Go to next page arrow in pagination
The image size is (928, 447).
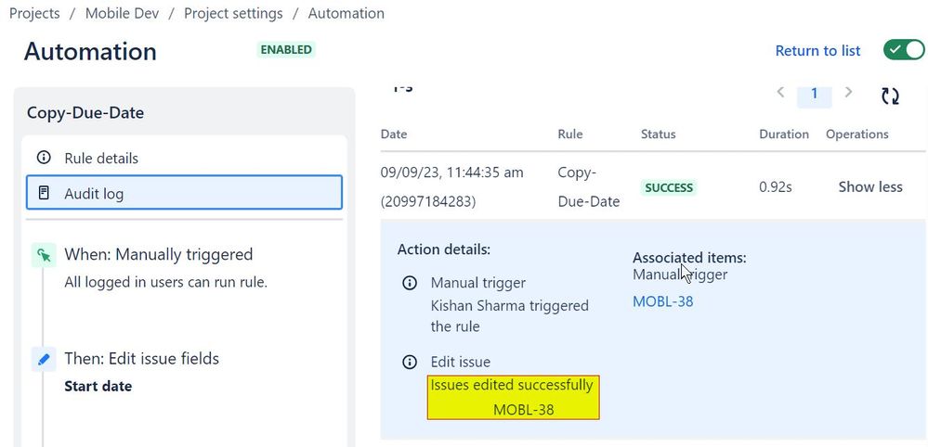tap(848, 92)
